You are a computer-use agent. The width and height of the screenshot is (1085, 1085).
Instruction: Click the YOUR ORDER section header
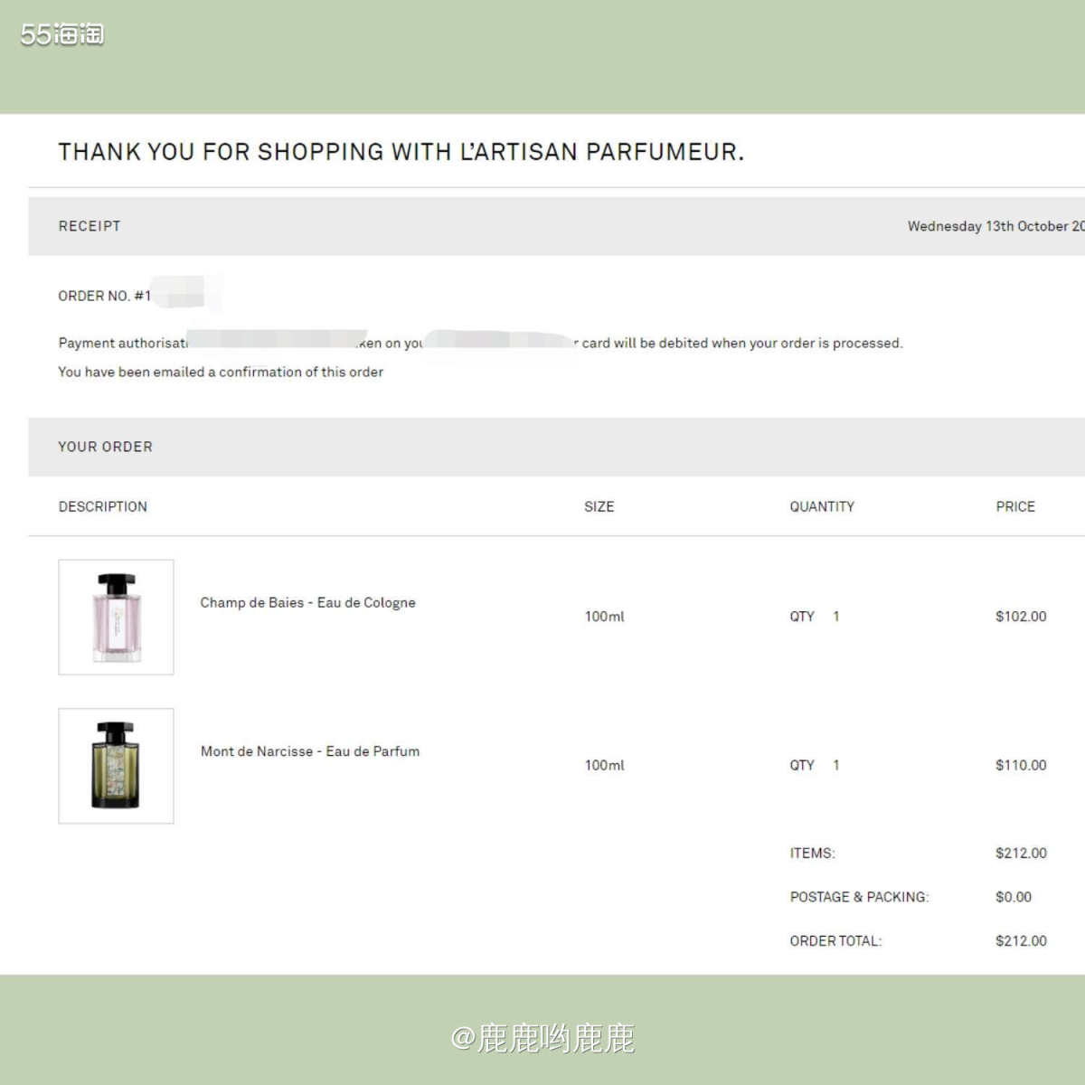click(106, 447)
